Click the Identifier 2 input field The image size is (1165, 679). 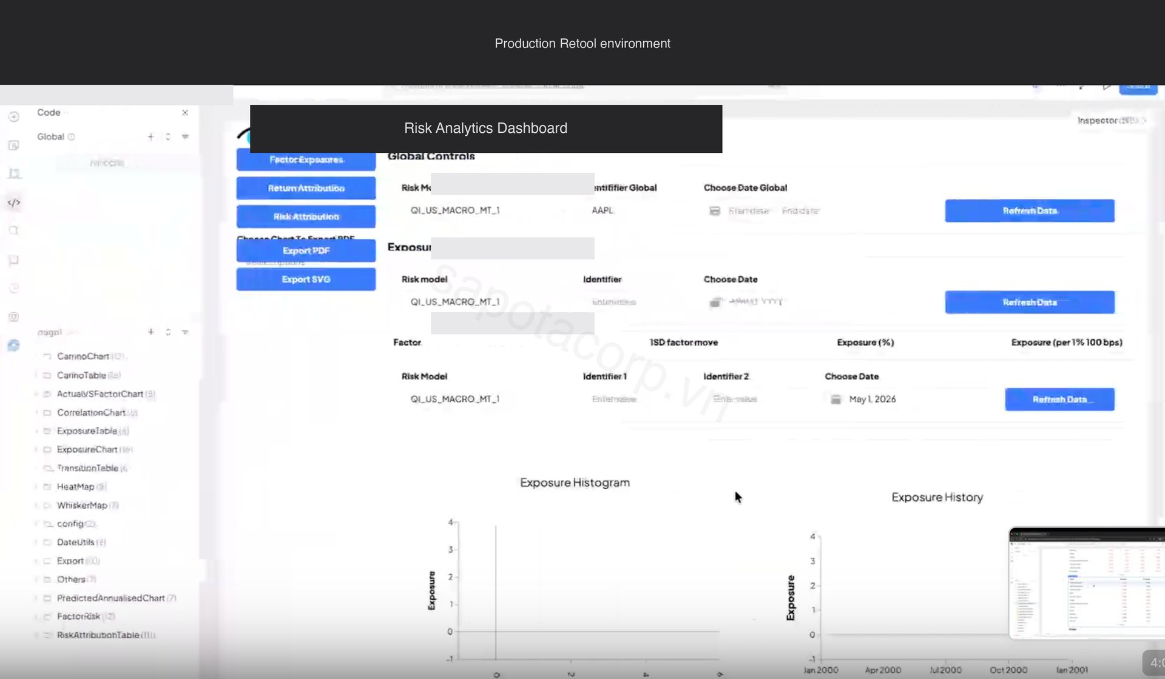(758, 400)
